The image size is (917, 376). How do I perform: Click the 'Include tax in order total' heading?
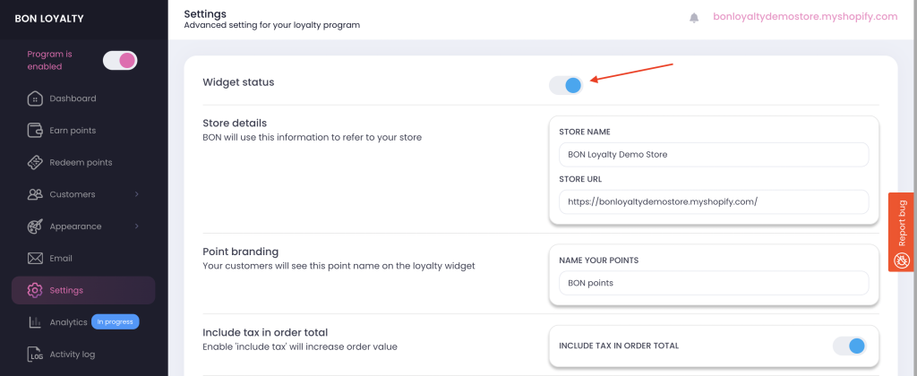tap(264, 333)
